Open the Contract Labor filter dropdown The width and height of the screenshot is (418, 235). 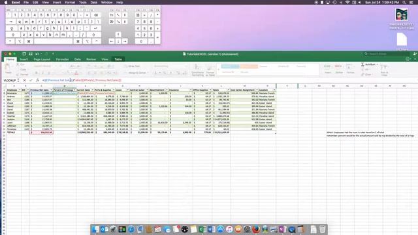click(147, 90)
